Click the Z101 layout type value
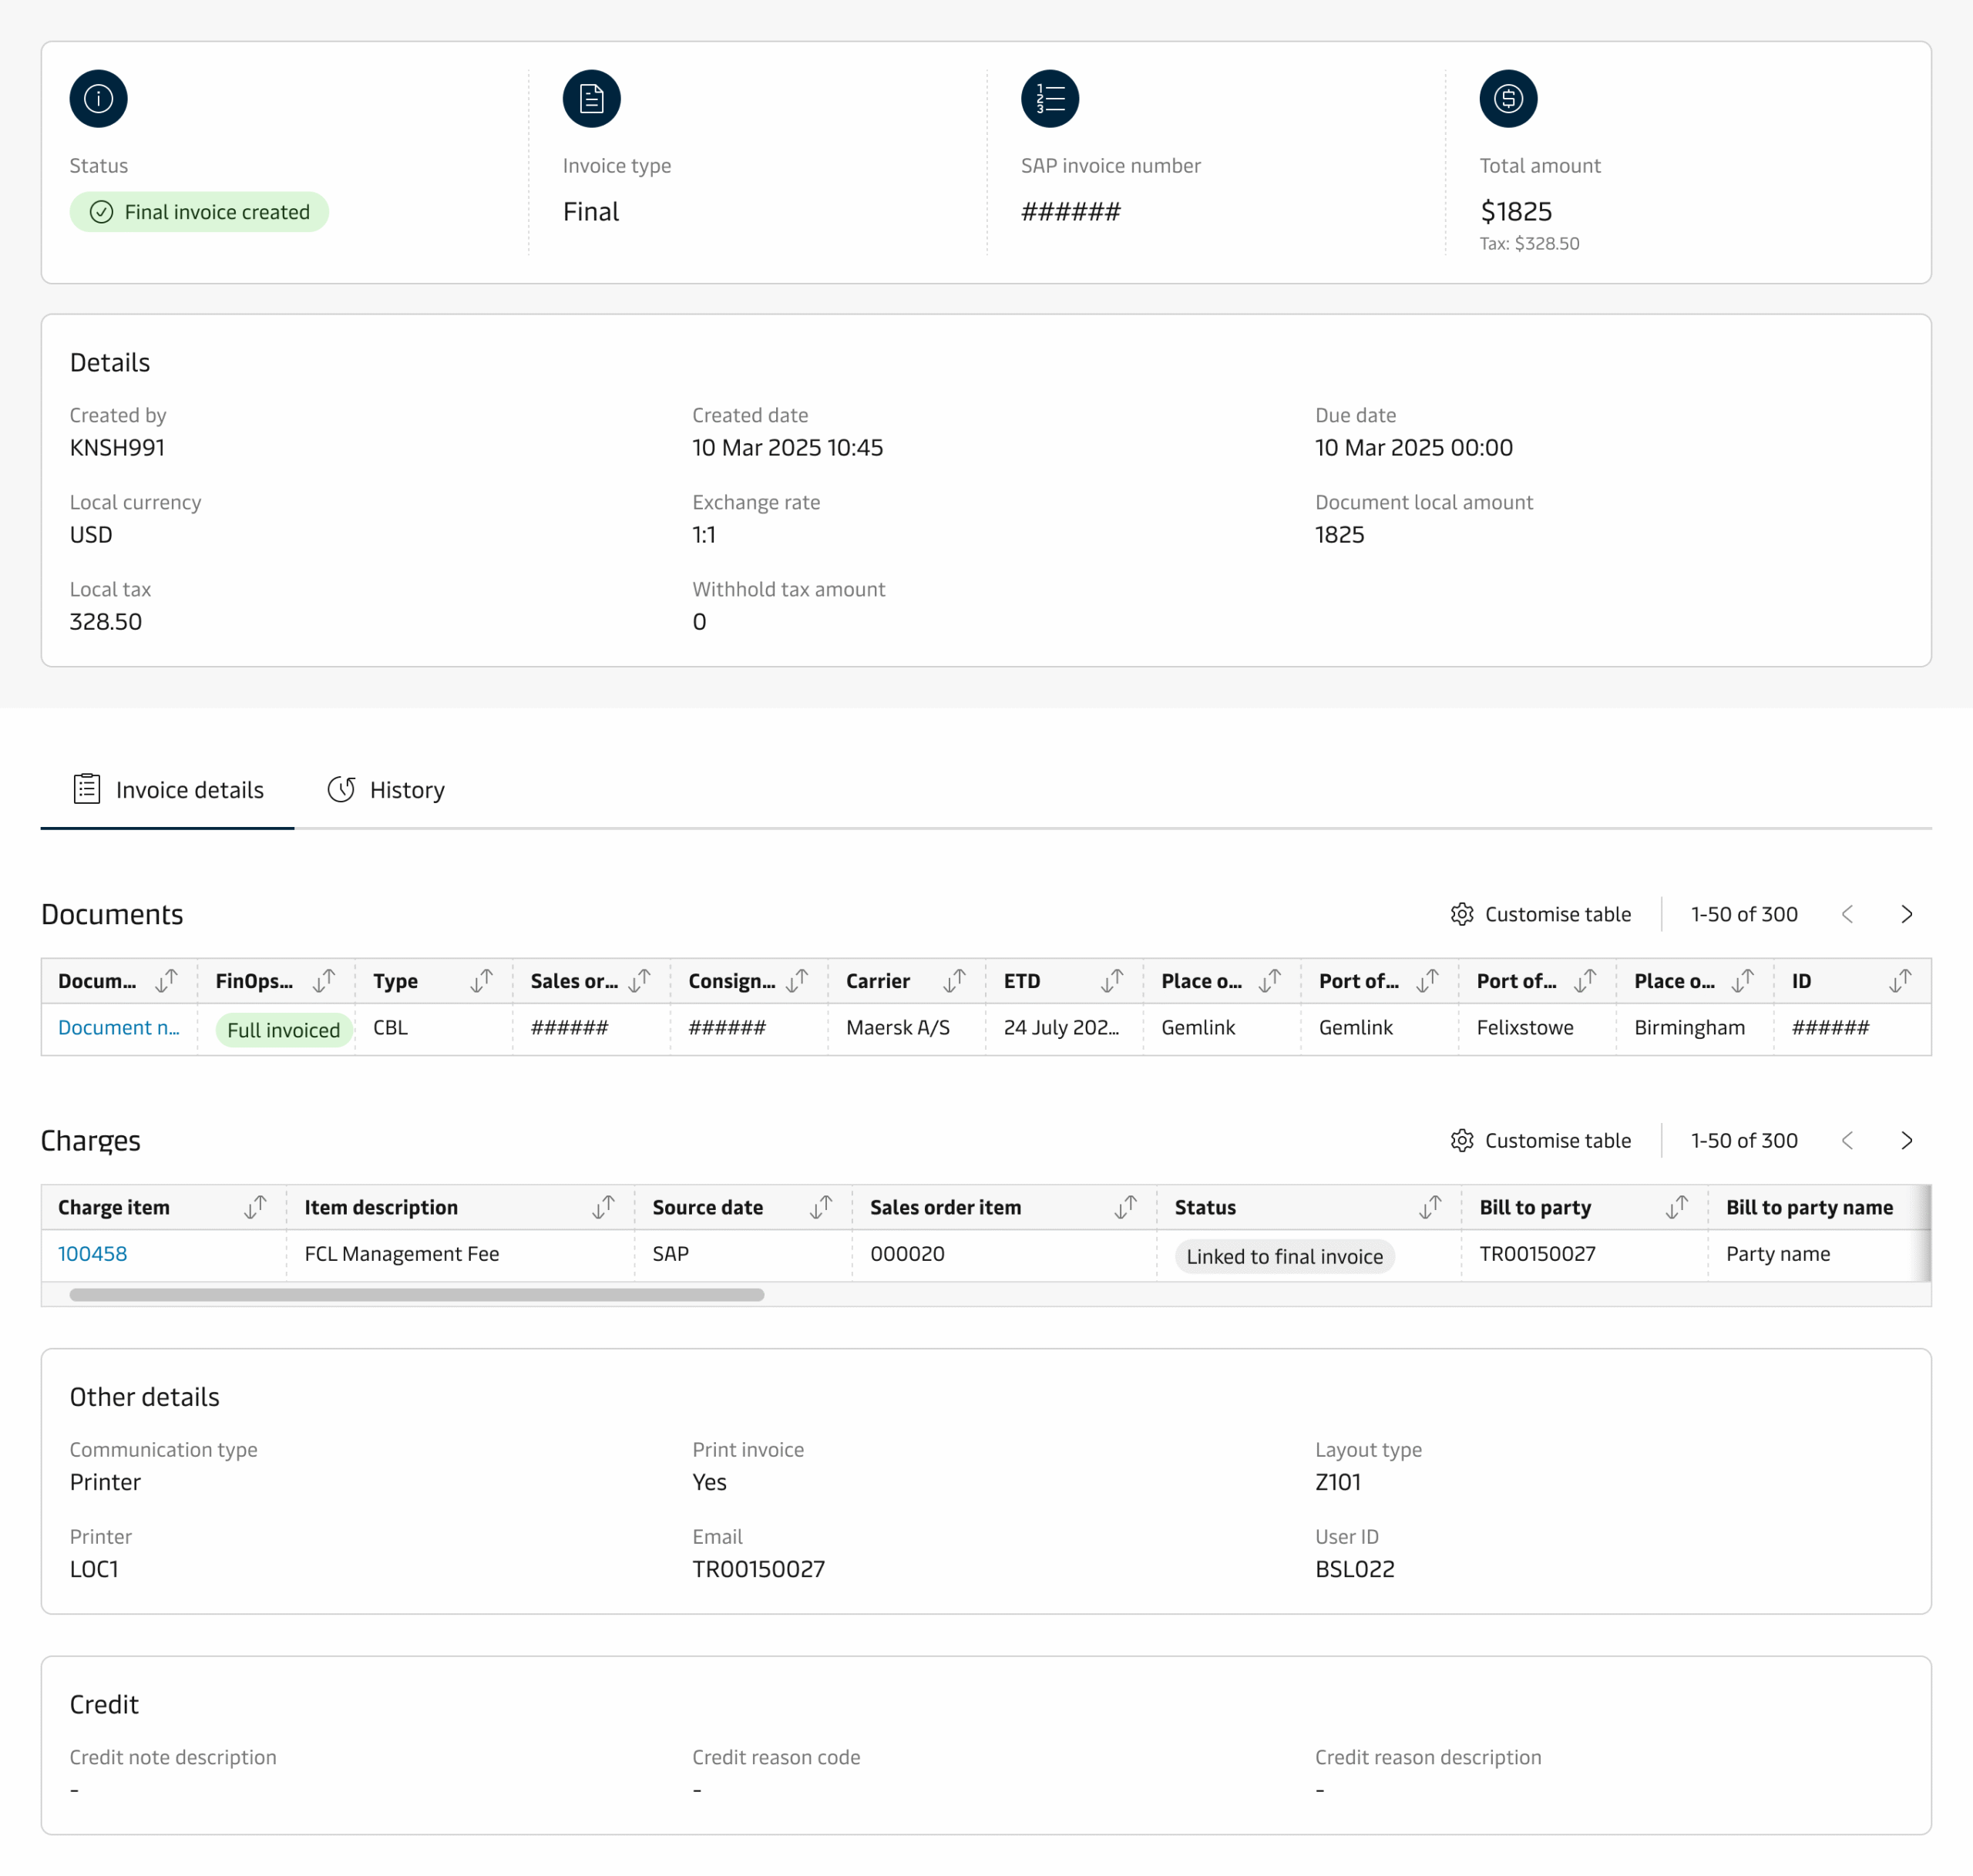This screenshot has width=1973, height=1876. tap(1338, 1481)
